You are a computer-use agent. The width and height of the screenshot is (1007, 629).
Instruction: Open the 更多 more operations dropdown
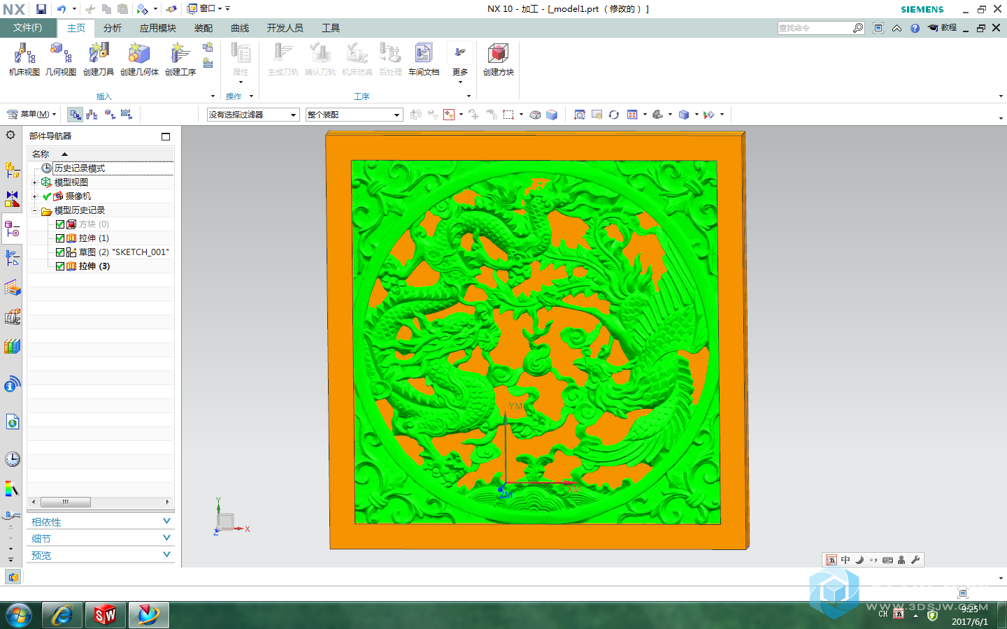point(459,63)
